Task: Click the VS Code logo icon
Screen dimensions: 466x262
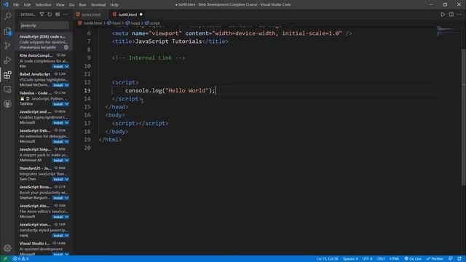Action: (x=5, y=4)
